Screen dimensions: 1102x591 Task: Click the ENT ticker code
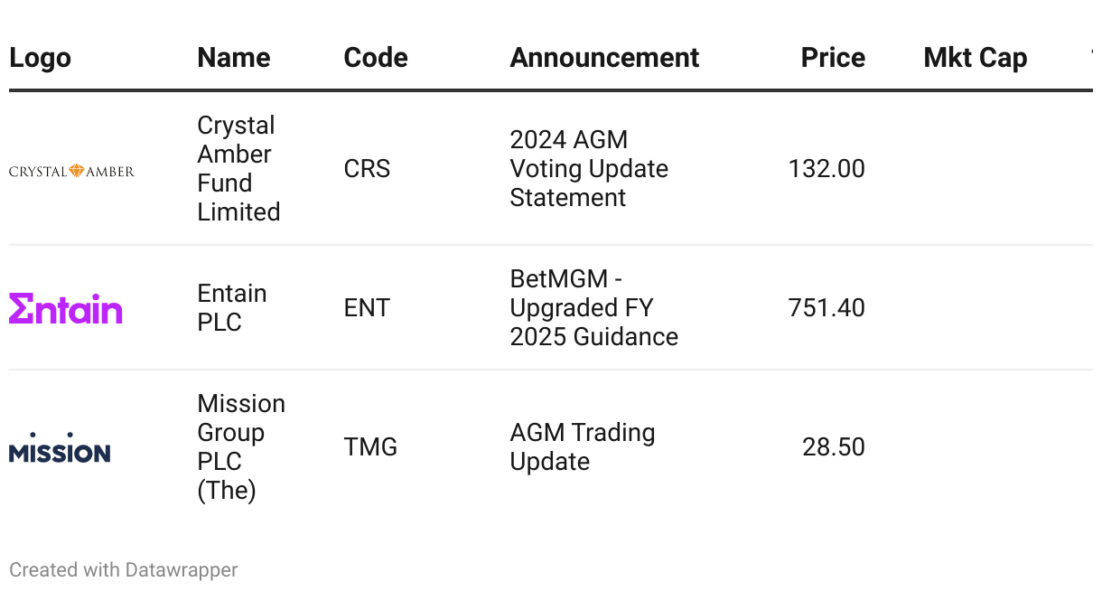coord(367,308)
